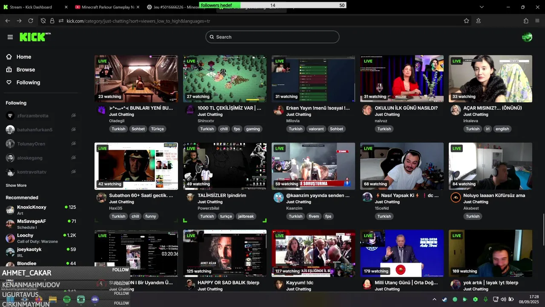Click the irl tag under irkaleva

pyautogui.click(x=488, y=129)
